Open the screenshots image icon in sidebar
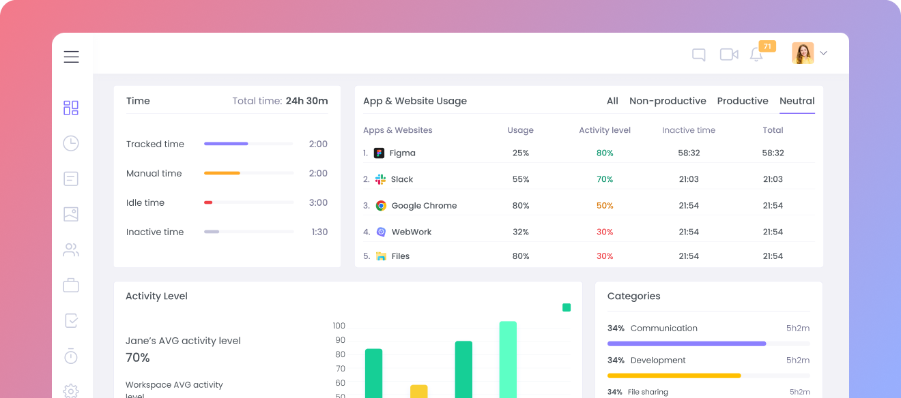 [71, 214]
